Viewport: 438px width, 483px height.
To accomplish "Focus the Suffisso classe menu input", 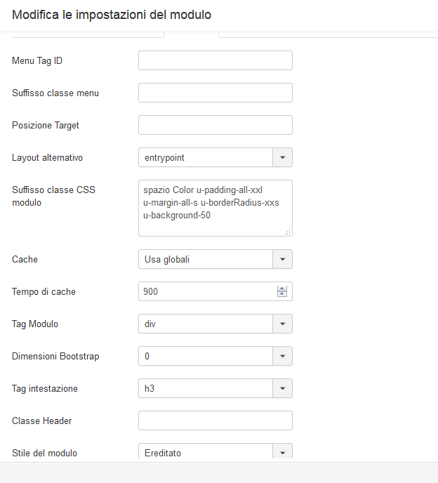I will point(215,93).
